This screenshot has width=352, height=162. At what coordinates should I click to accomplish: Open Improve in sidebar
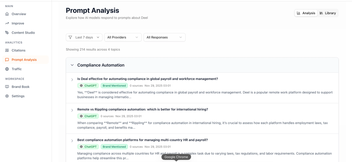coord(26,23)
